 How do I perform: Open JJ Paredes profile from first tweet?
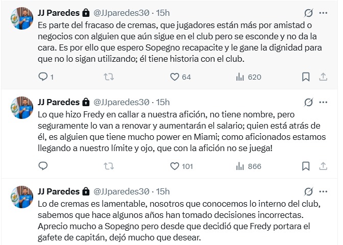tap(59, 12)
